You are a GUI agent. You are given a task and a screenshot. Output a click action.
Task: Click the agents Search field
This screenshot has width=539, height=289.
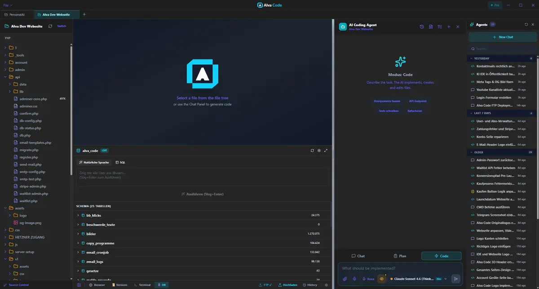pos(503,49)
